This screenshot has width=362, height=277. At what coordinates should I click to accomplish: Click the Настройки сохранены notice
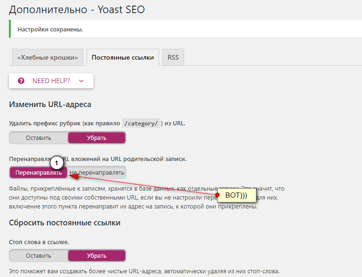click(185, 29)
